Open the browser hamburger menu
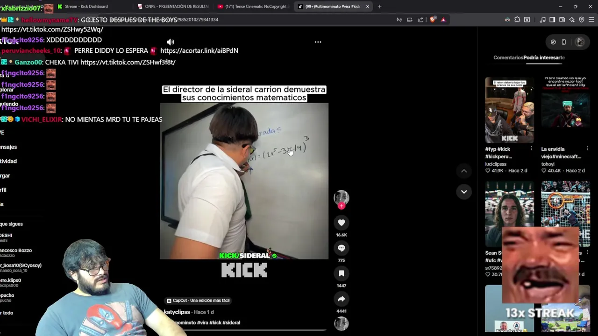The image size is (598, 336). [591, 20]
